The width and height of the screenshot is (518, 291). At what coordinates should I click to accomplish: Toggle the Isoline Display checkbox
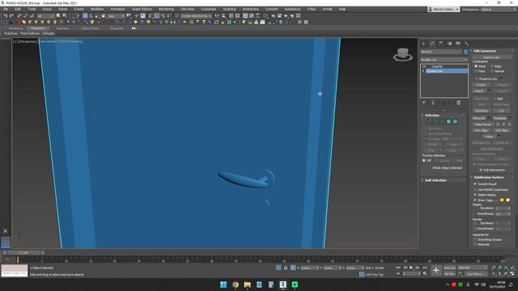[475, 195]
